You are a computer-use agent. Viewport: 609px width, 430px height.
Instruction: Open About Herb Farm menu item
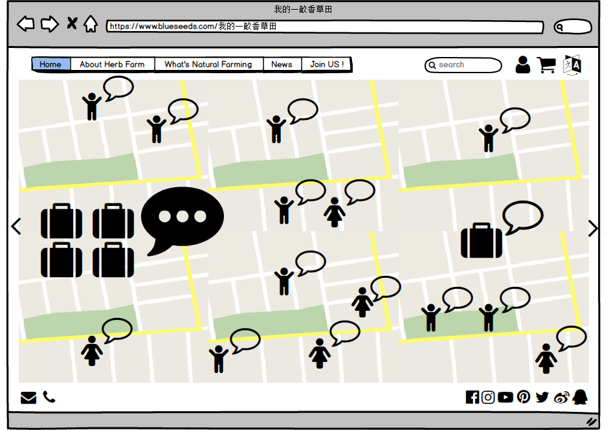pyautogui.click(x=112, y=64)
